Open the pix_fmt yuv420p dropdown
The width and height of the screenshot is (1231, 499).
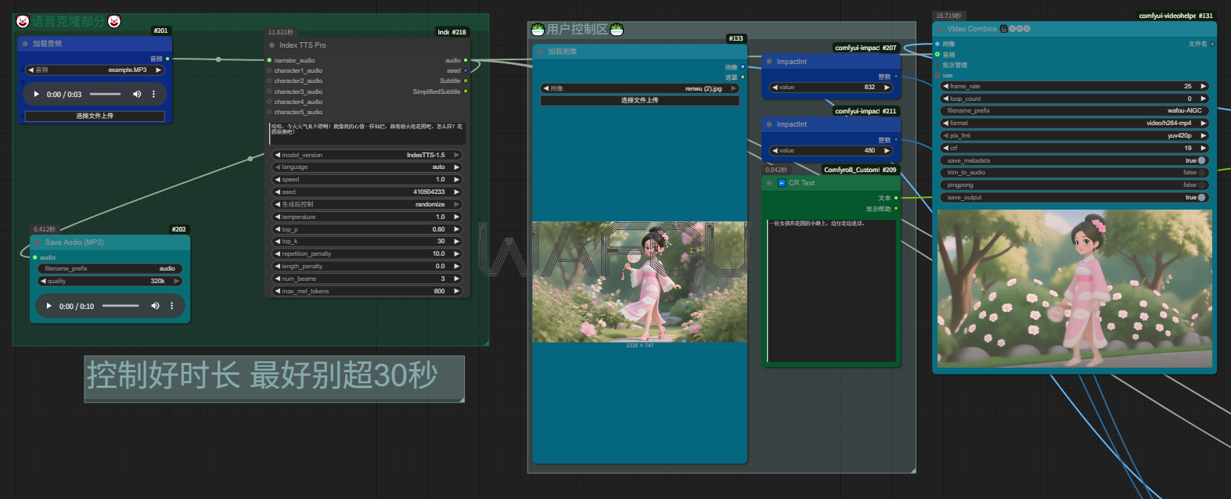(1074, 135)
